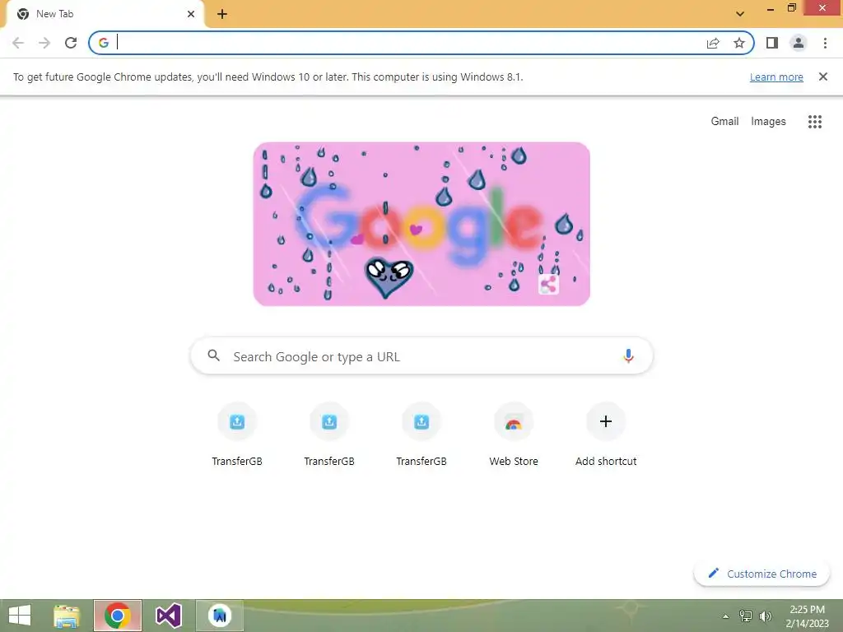
Task: Click Customize Chrome button
Action: [761, 574]
